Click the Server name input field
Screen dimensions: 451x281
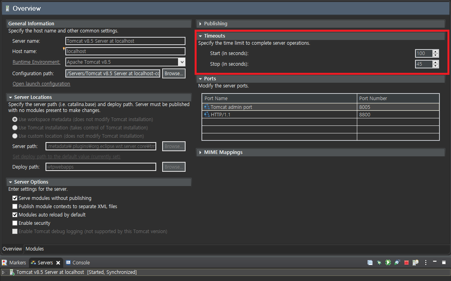pos(125,41)
